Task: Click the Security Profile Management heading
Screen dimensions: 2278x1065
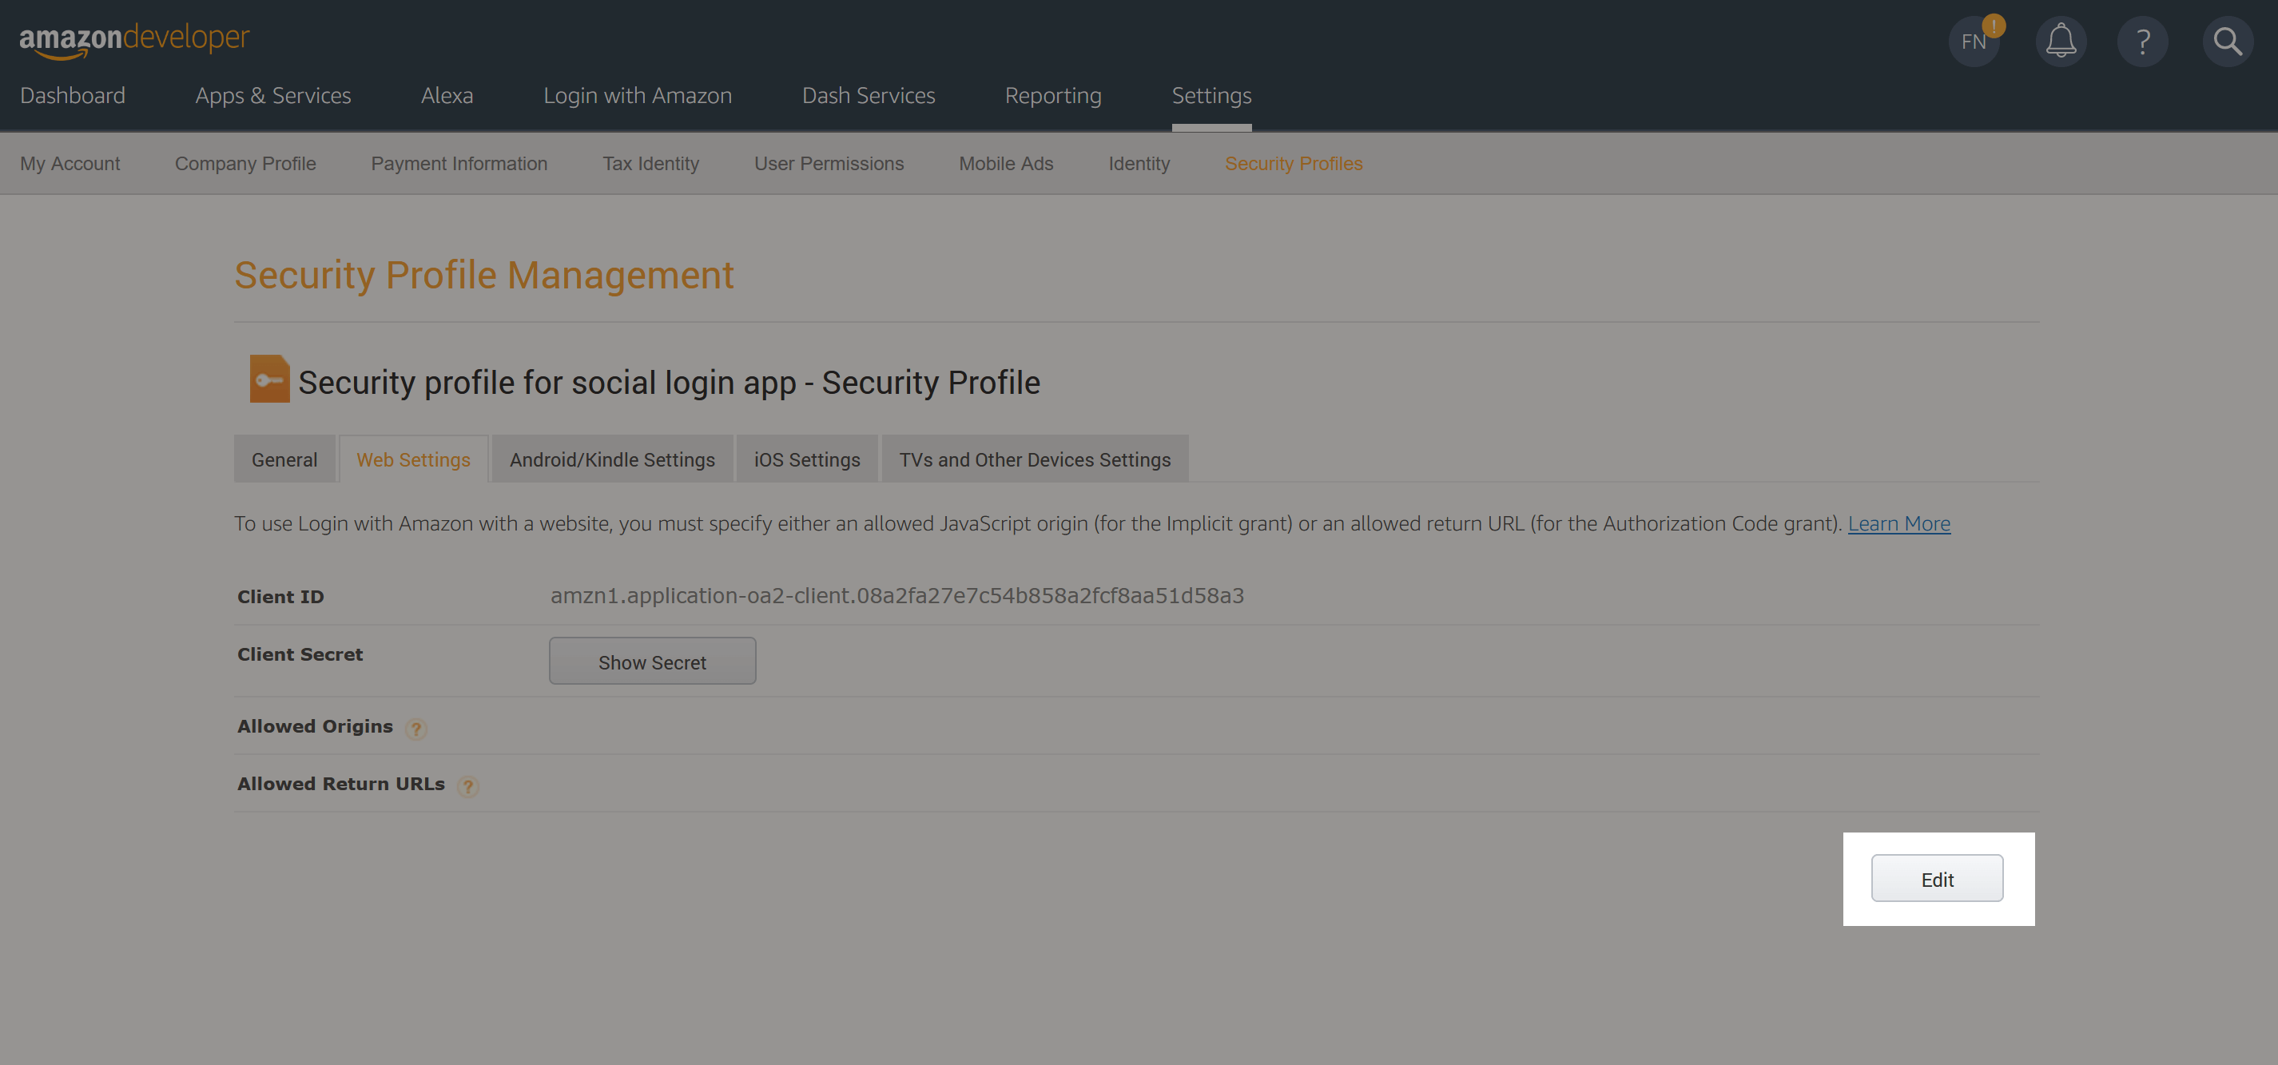Action: (483, 275)
